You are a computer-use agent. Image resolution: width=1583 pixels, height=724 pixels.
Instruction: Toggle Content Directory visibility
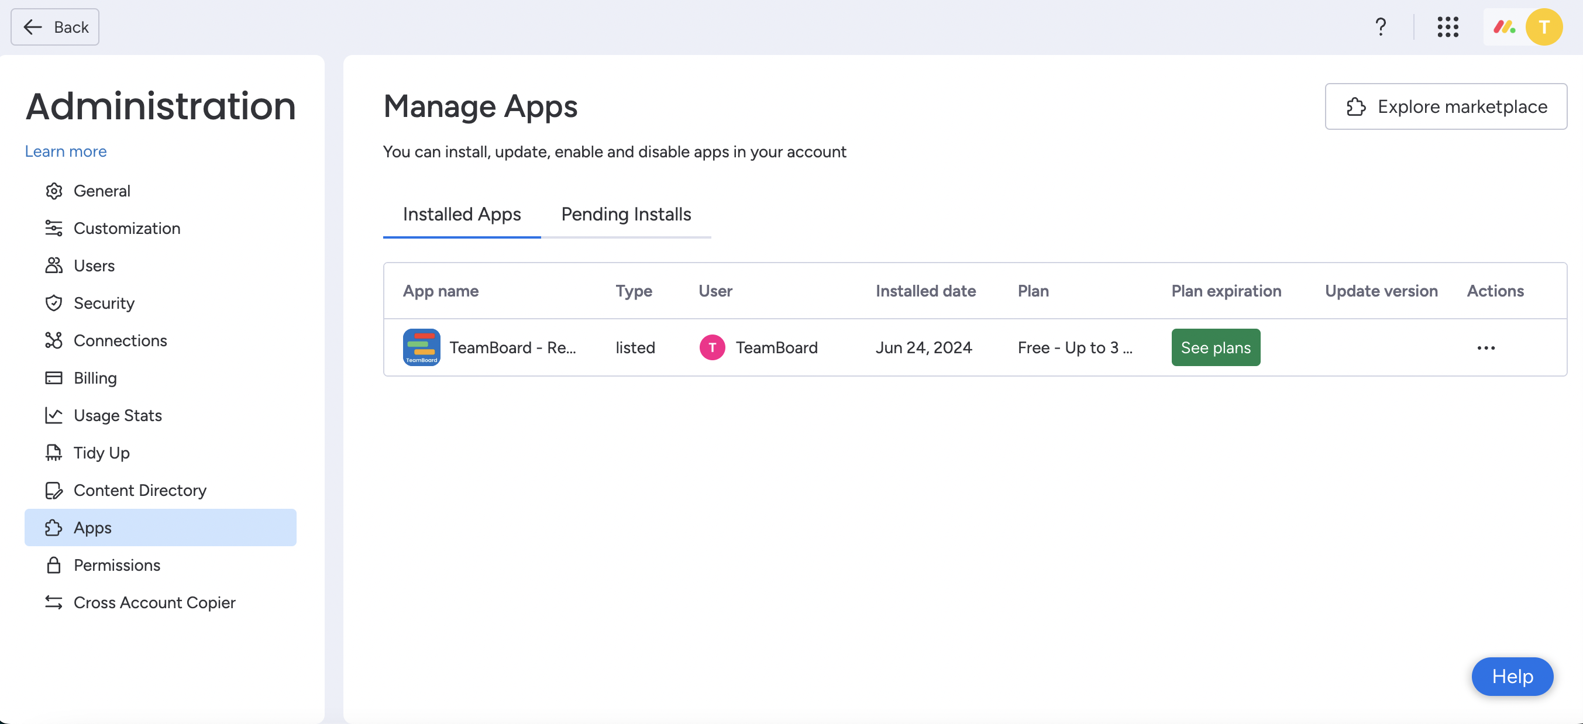[x=139, y=489]
